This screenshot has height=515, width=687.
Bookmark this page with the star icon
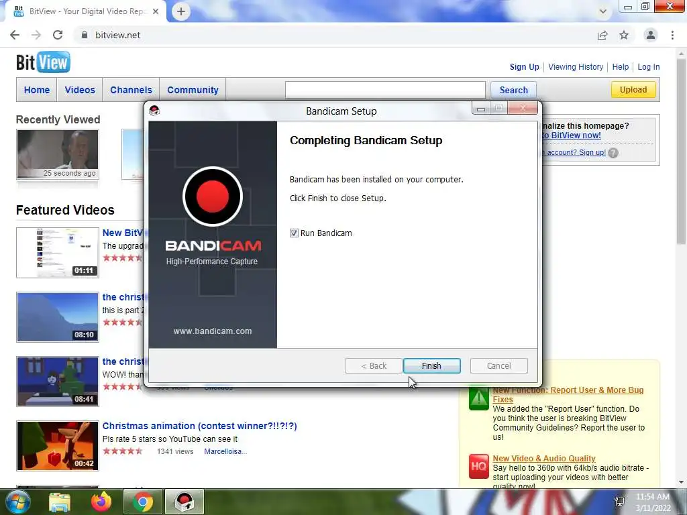coord(624,35)
